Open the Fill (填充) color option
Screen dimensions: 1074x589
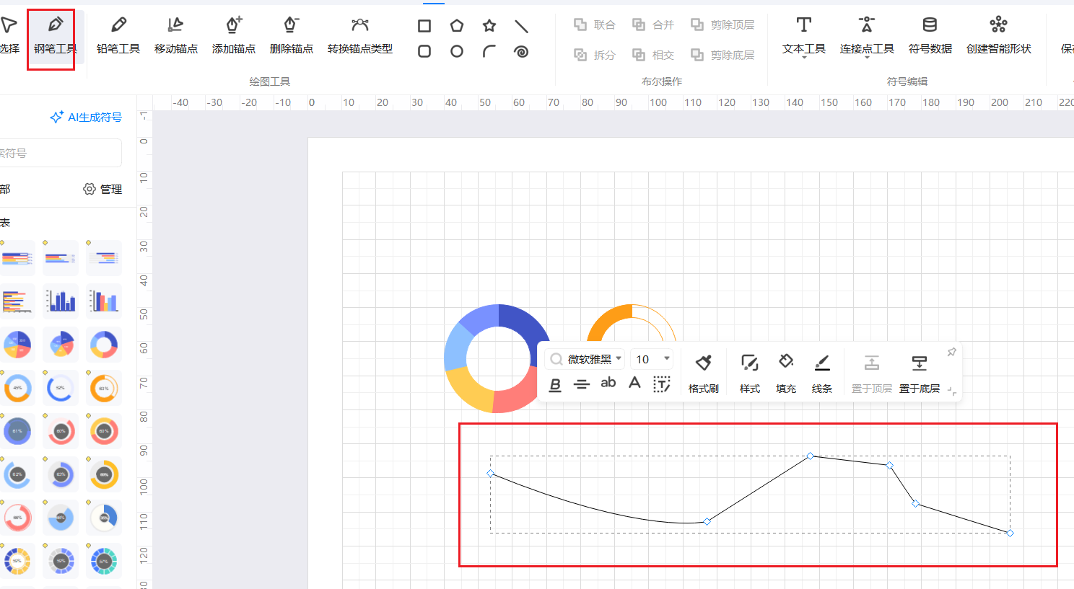[785, 373]
